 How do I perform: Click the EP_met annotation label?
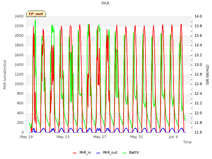(x=36, y=14)
